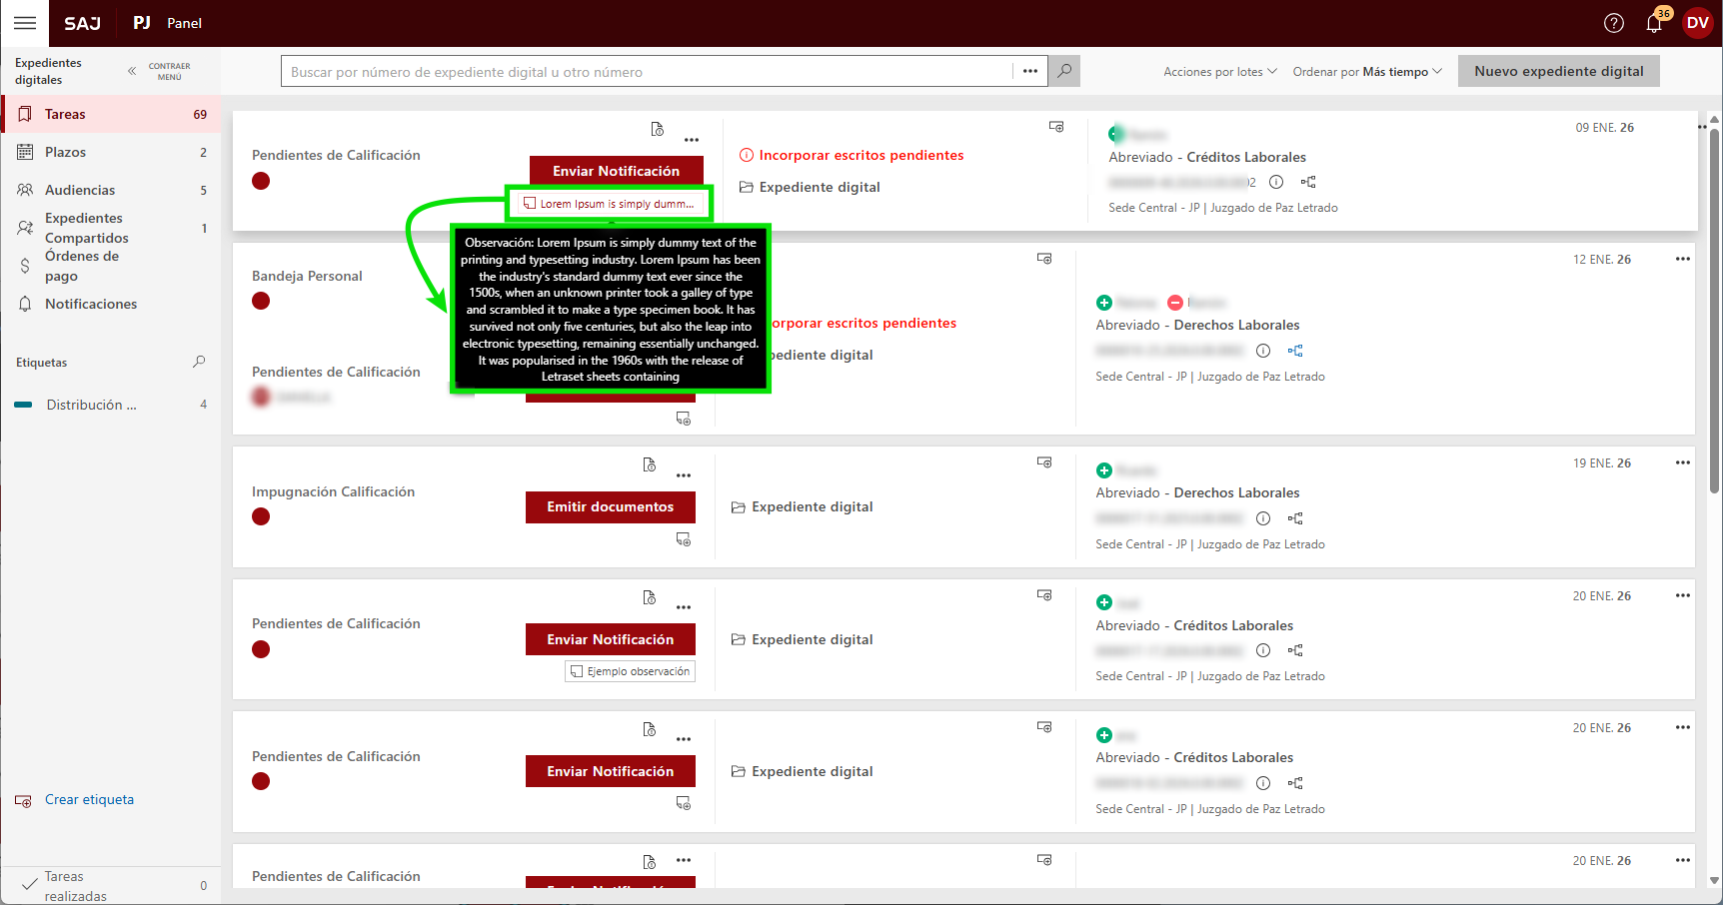The width and height of the screenshot is (1723, 905).
Task: Open the more-options menu beside 19 ENE. 26
Action: click(x=1682, y=462)
